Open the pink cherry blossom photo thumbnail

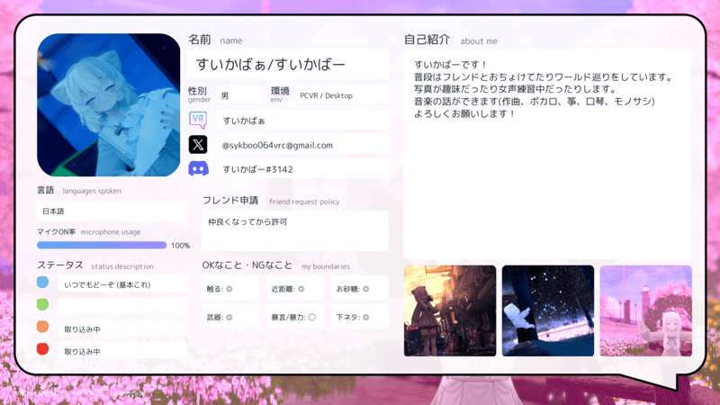coord(645,310)
